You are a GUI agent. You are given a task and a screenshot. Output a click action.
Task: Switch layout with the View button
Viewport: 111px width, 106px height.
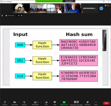coord(107,5)
